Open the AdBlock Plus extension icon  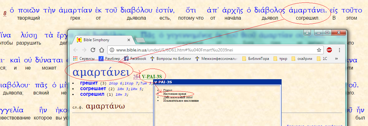pos(329,50)
